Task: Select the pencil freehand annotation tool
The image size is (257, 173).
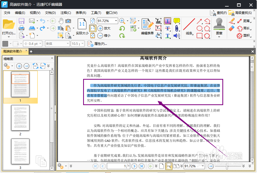Action: pos(232,21)
